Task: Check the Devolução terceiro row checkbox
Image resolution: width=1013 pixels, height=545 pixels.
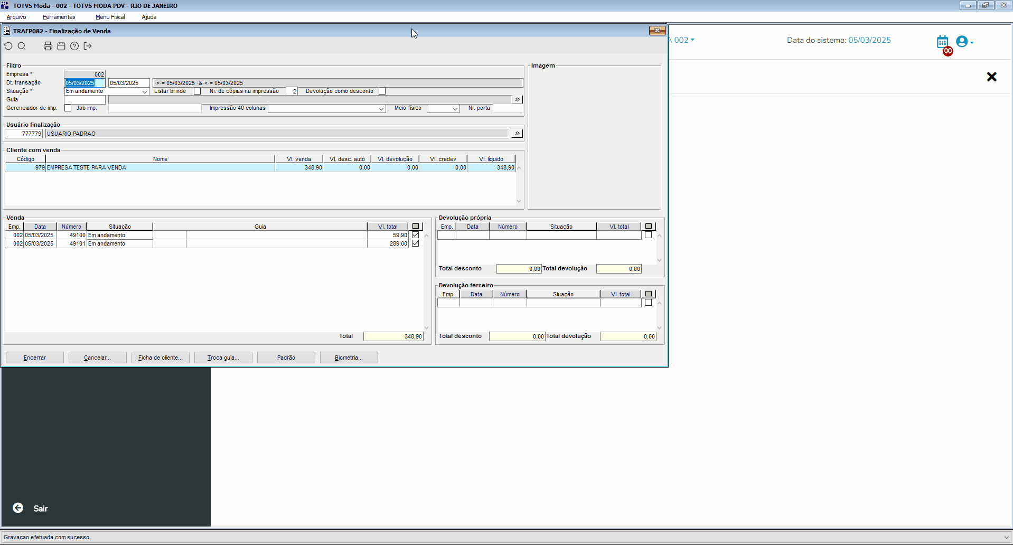Action: click(x=648, y=303)
